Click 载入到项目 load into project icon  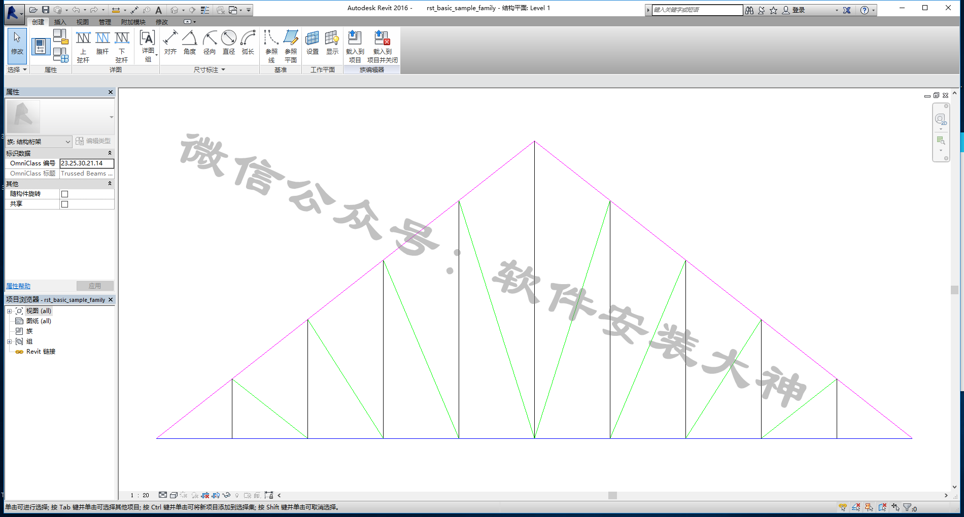coord(355,46)
